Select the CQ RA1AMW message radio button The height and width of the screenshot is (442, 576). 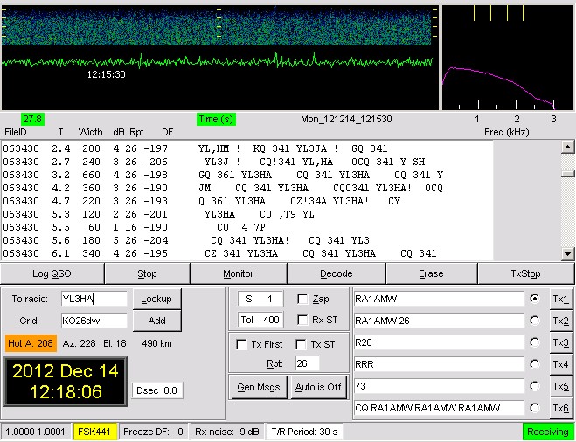tap(535, 408)
